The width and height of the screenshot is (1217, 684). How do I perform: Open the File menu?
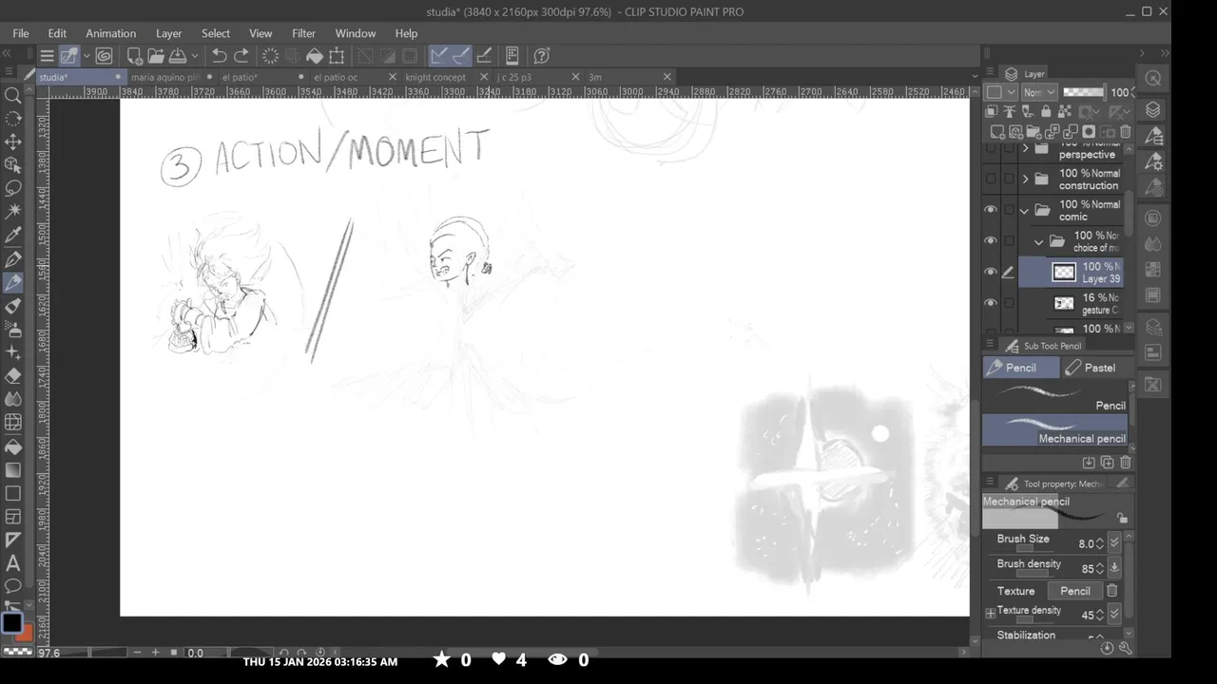pos(21,33)
